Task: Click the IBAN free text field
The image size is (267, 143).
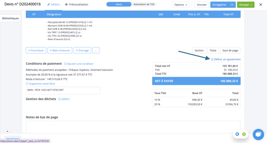Action: point(63,91)
